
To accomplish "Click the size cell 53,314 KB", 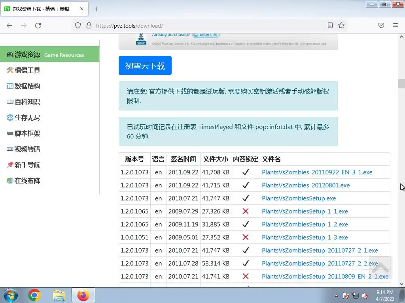I will point(216,263).
